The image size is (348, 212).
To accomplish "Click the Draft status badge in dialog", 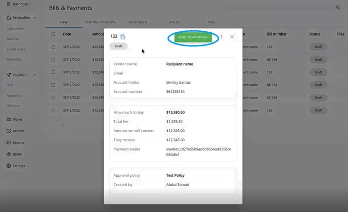I will (x=118, y=46).
